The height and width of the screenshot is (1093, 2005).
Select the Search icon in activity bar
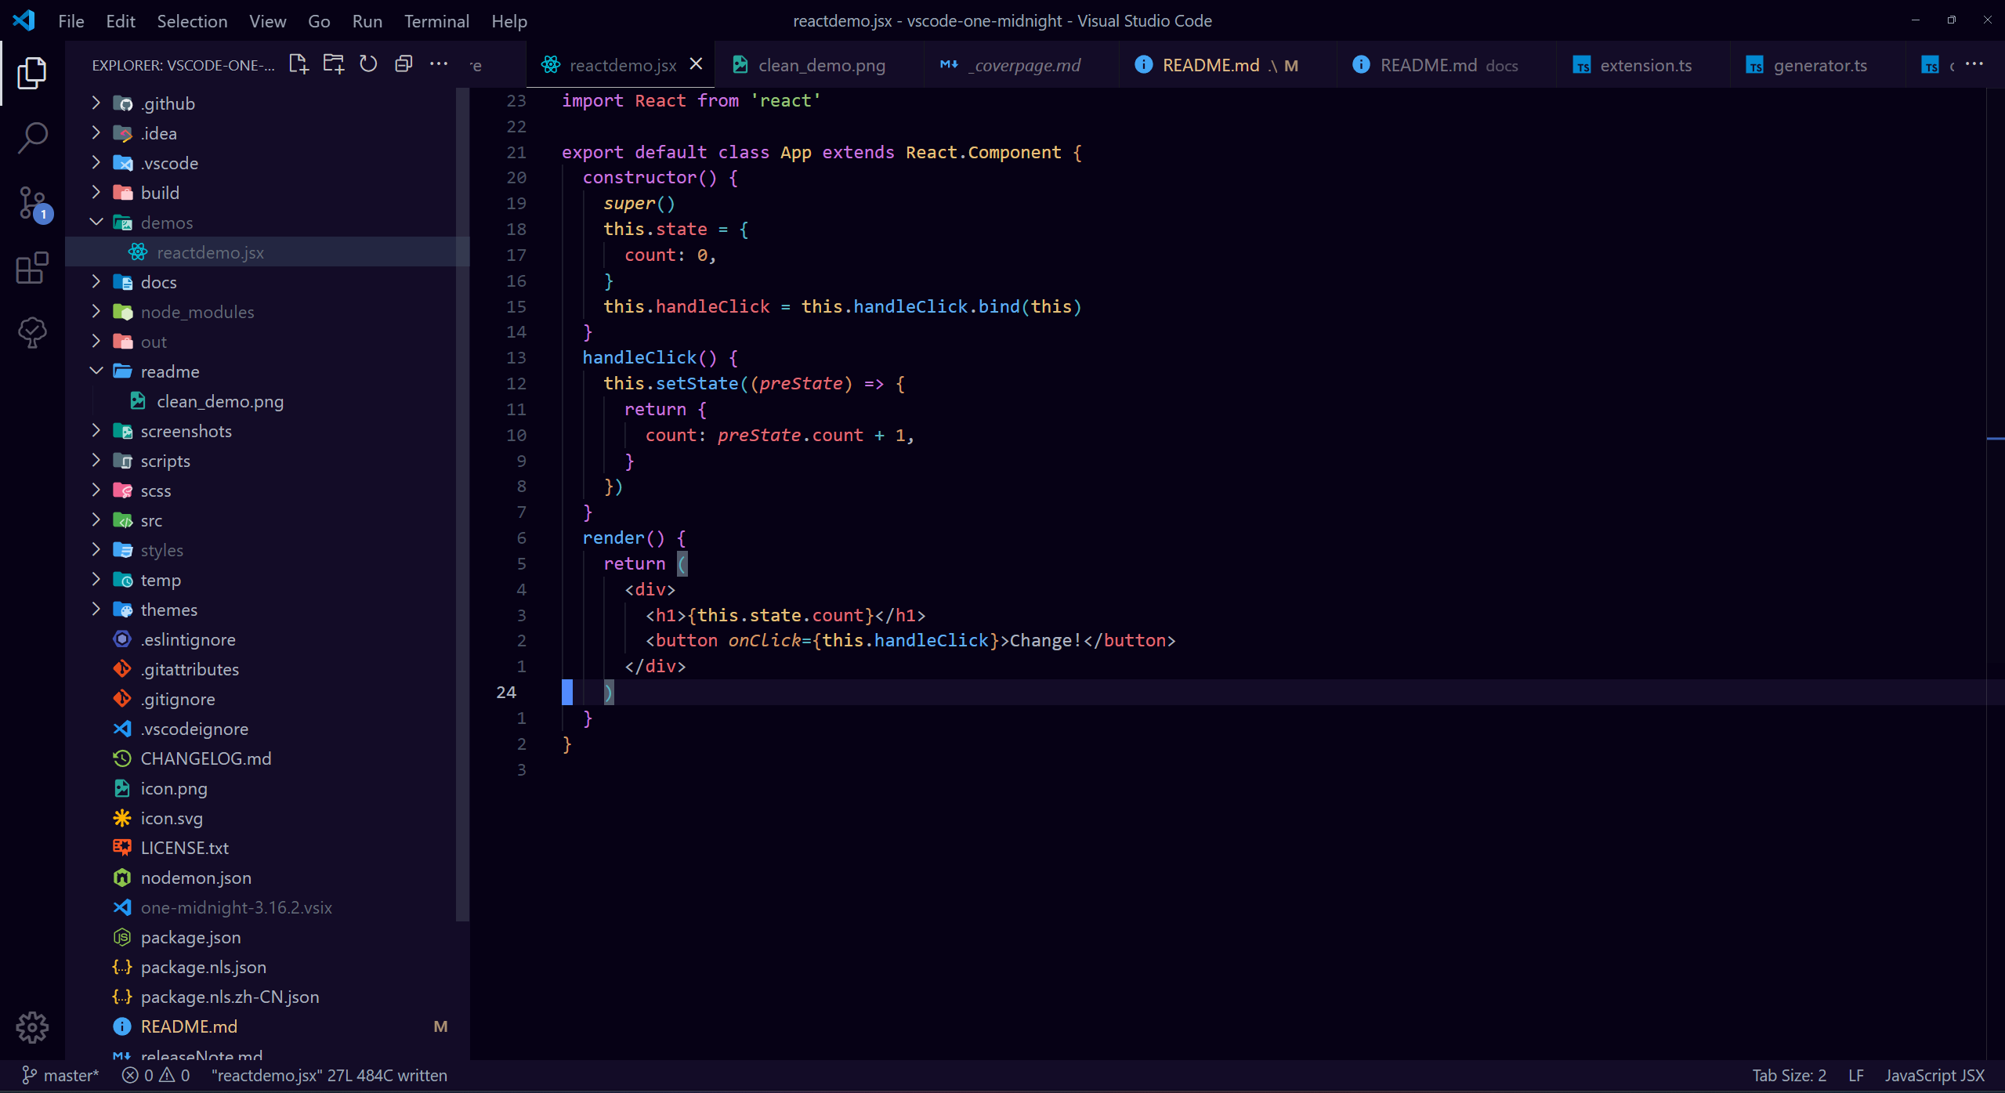(x=32, y=137)
